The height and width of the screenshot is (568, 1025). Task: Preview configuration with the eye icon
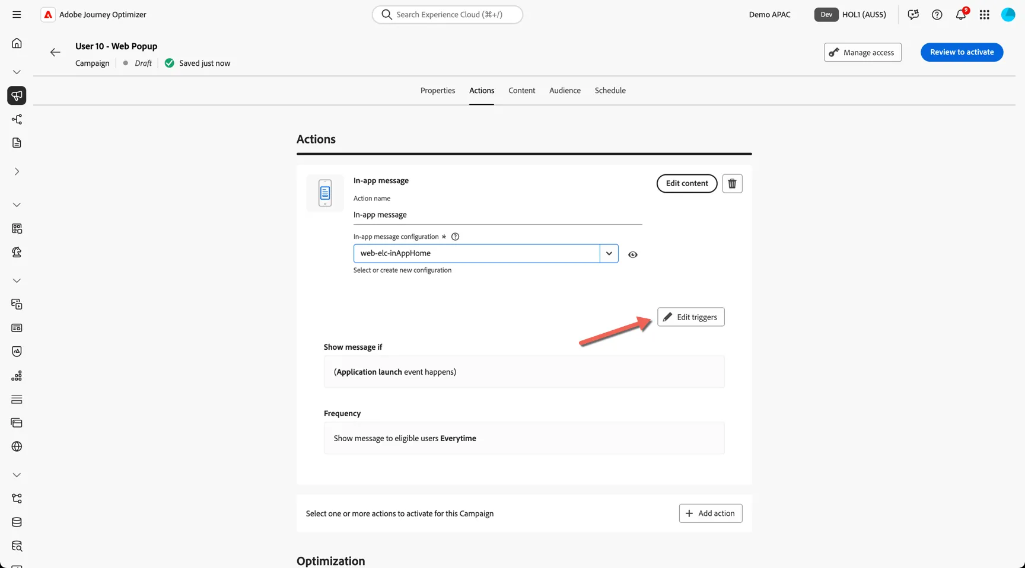coord(633,254)
